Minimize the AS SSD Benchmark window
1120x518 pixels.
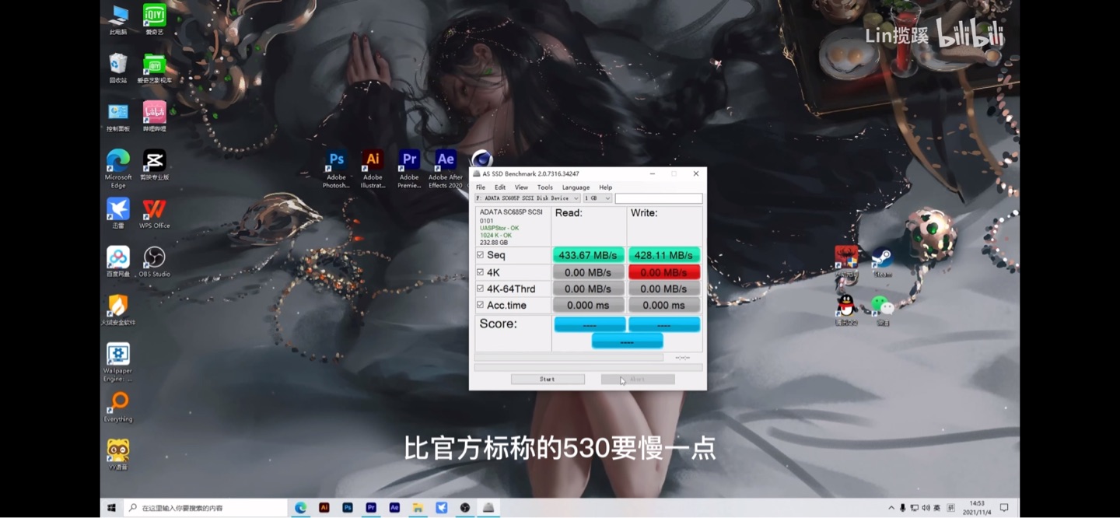652,173
